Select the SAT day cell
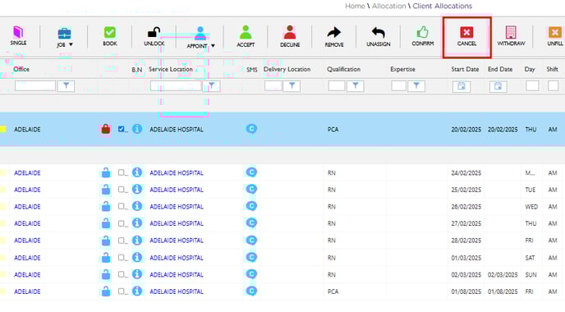Viewport: 565px width, 312px height. (x=530, y=258)
